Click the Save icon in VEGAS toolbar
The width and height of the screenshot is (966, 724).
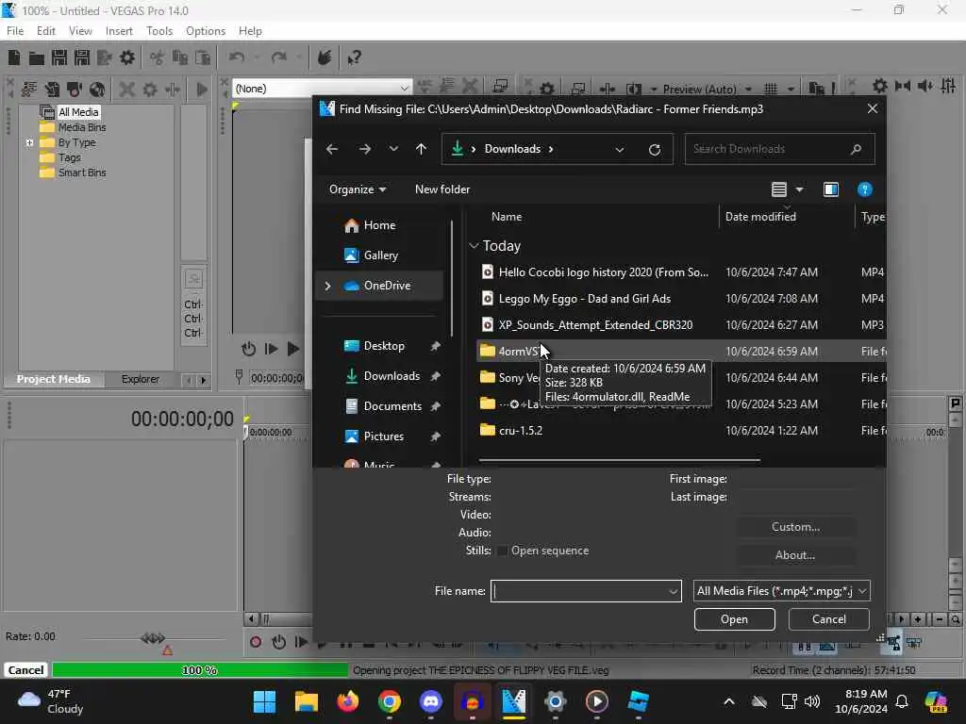(59, 58)
